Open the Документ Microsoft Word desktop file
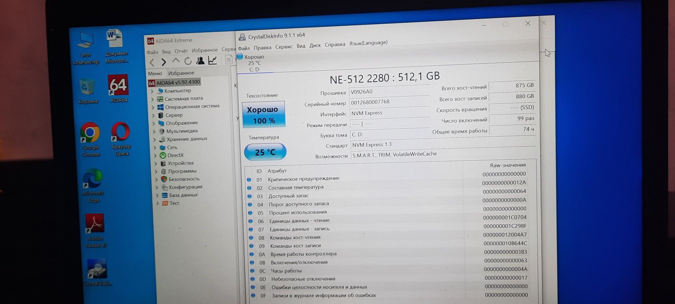 tap(116, 46)
